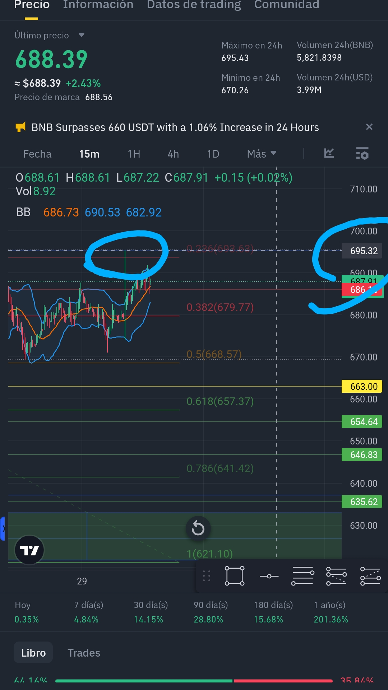The width and height of the screenshot is (388, 690).
Task: Open the drawing tools chart icon
Action: tap(329, 153)
